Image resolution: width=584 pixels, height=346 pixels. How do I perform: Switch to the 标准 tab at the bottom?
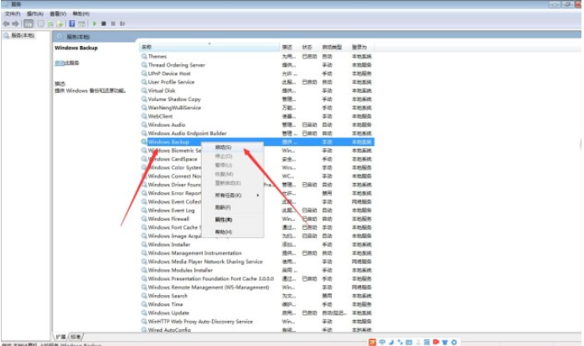[75, 336]
